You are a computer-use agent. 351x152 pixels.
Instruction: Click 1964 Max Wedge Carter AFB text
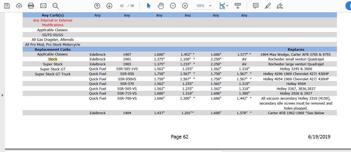[295, 54]
